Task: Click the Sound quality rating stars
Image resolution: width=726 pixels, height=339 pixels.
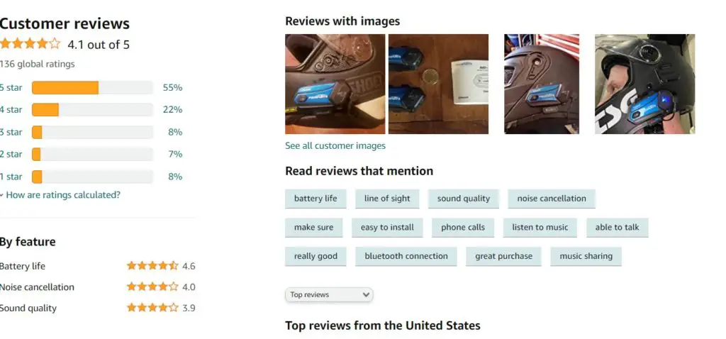Action: pyautogui.click(x=152, y=308)
